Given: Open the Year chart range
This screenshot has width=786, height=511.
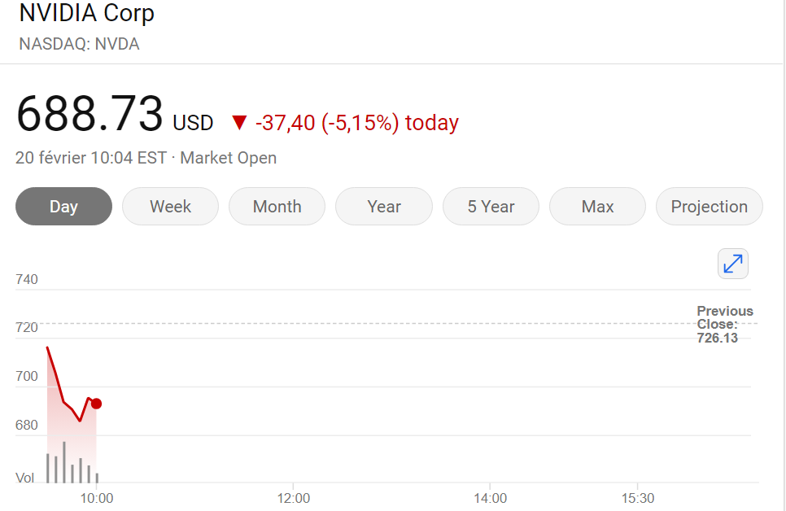Looking at the screenshot, I should (383, 207).
